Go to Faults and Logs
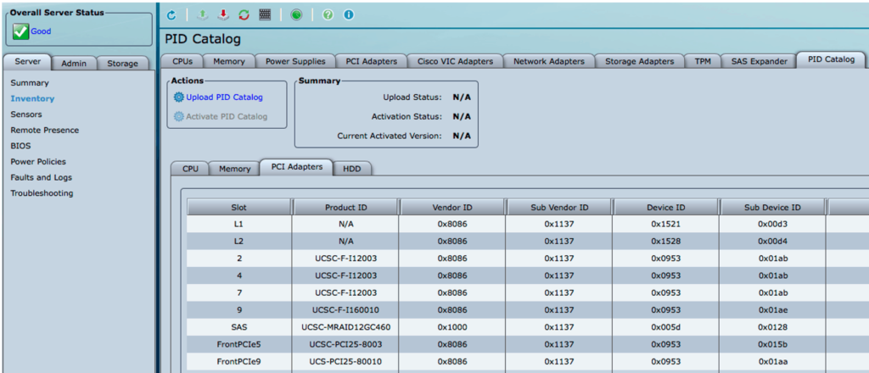Viewport: 869px width, 373px height. tap(41, 177)
